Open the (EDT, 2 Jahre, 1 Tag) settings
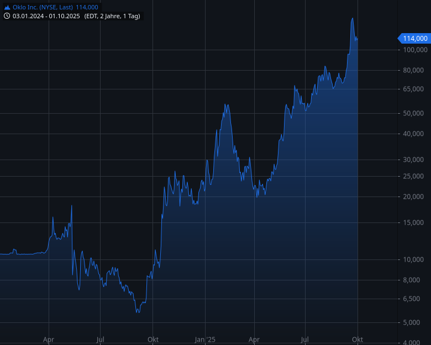Image resolution: width=431 pixels, height=345 pixels. [113, 16]
